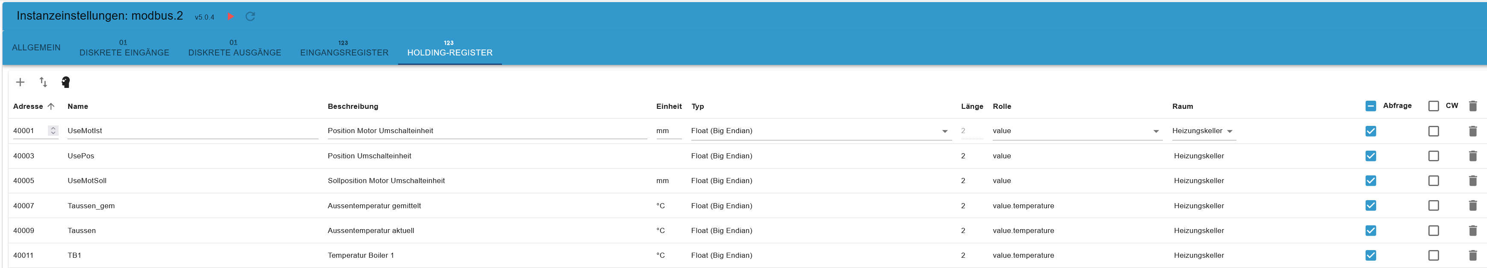Screen dimensions: 1487x268
Task: Expand the Rolle dropdown showing value
Action: (1077, 131)
